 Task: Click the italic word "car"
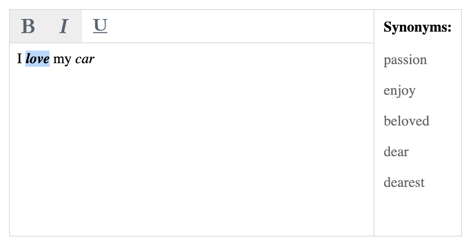click(x=85, y=59)
